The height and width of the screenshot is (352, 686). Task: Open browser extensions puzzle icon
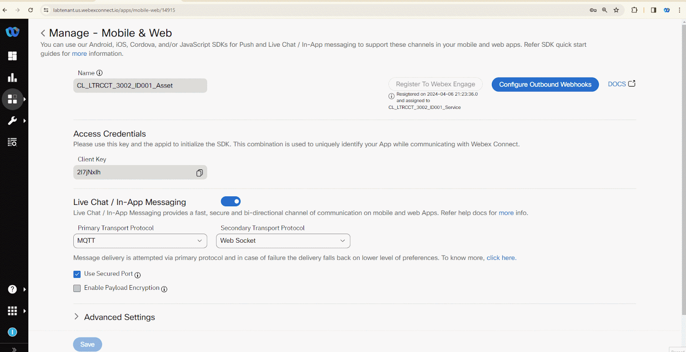pos(634,10)
